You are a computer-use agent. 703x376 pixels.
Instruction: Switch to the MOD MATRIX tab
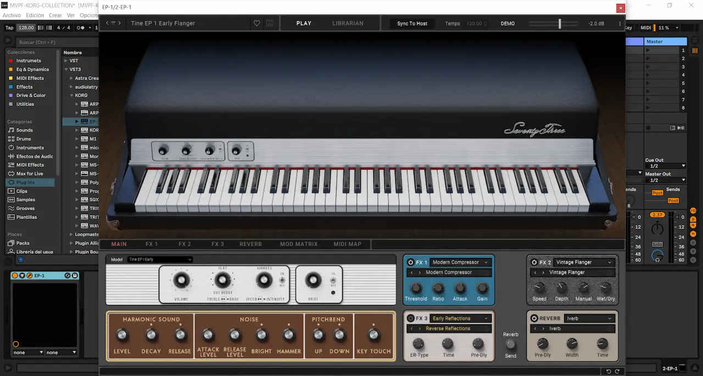[x=299, y=244]
